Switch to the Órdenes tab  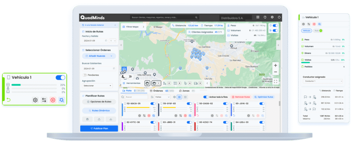tap(158, 91)
